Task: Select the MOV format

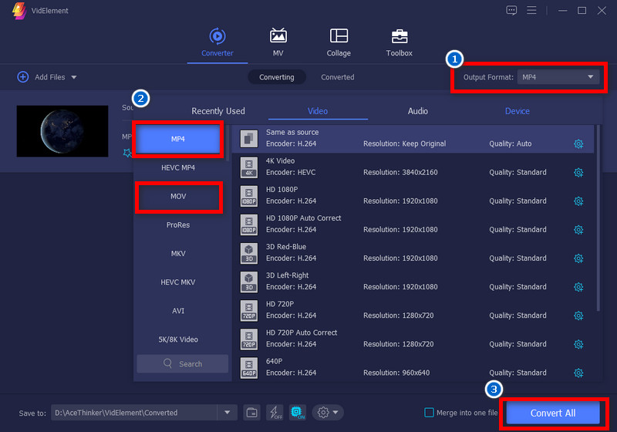Action: (178, 196)
